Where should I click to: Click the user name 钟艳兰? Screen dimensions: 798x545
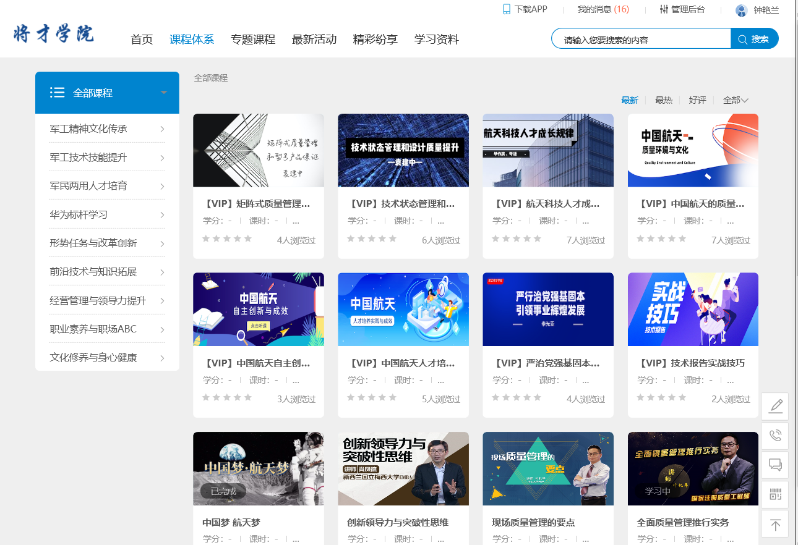point(766,10)
